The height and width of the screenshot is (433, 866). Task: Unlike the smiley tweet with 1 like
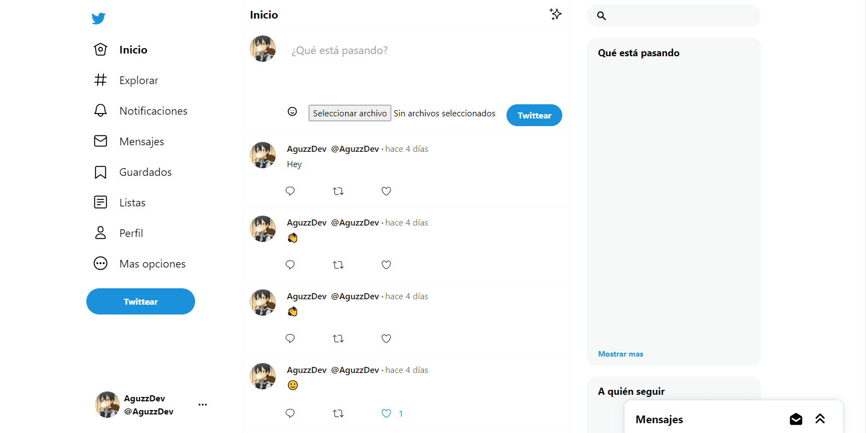coord(386,413)
